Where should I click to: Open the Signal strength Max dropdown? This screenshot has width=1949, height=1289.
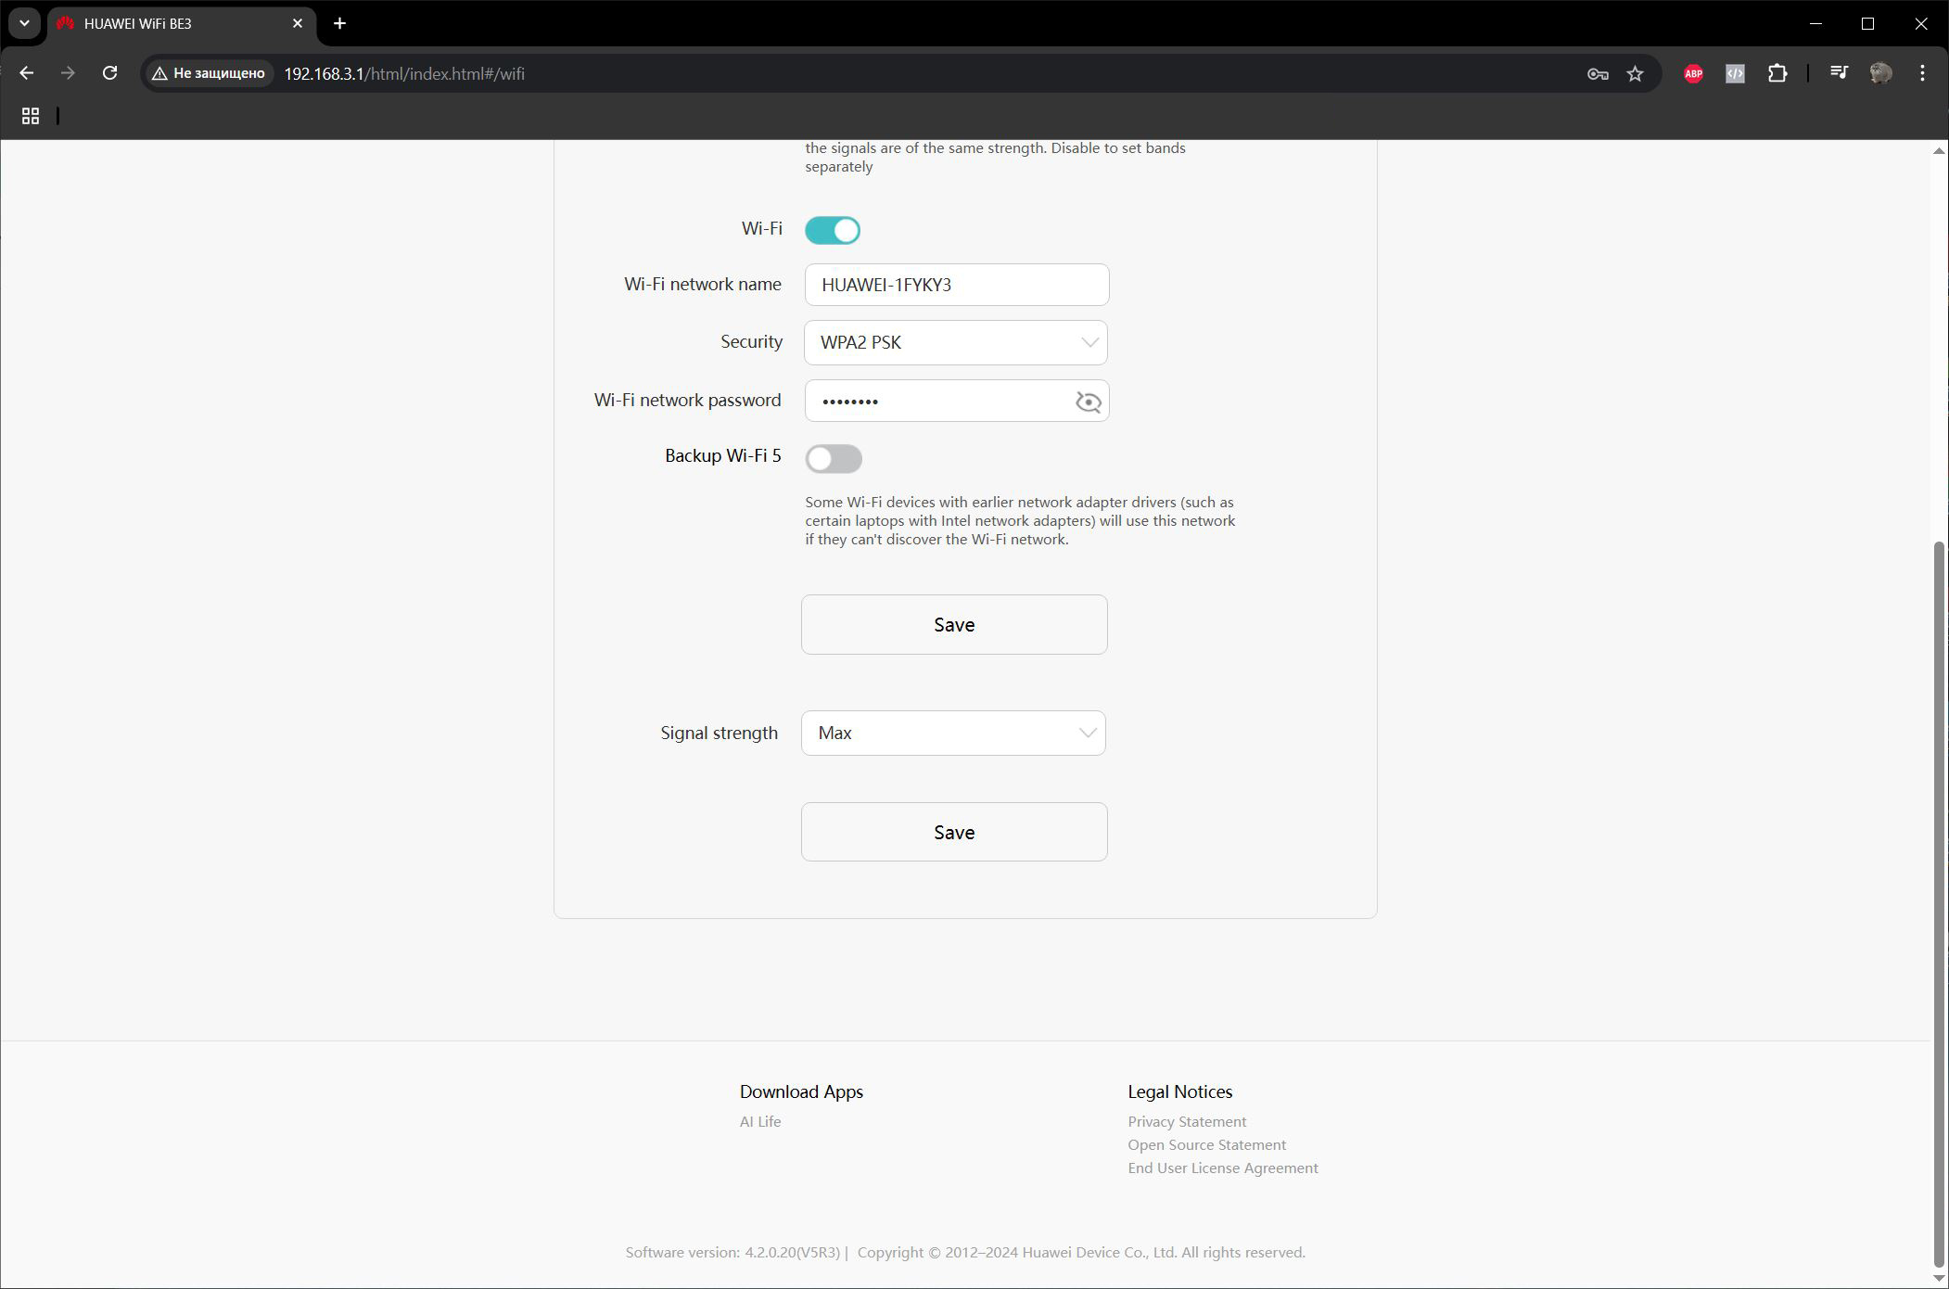(953, 733)
